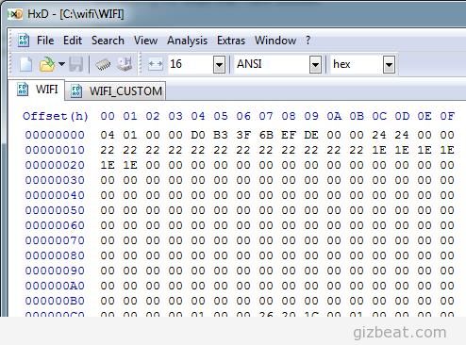The width and height of the screenshot is (466, 345).
Task: Click byte 04 at start of first row
Action: point(108,135)
